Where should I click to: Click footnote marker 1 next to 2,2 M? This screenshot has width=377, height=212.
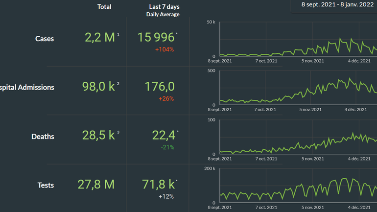pos(118,34)
